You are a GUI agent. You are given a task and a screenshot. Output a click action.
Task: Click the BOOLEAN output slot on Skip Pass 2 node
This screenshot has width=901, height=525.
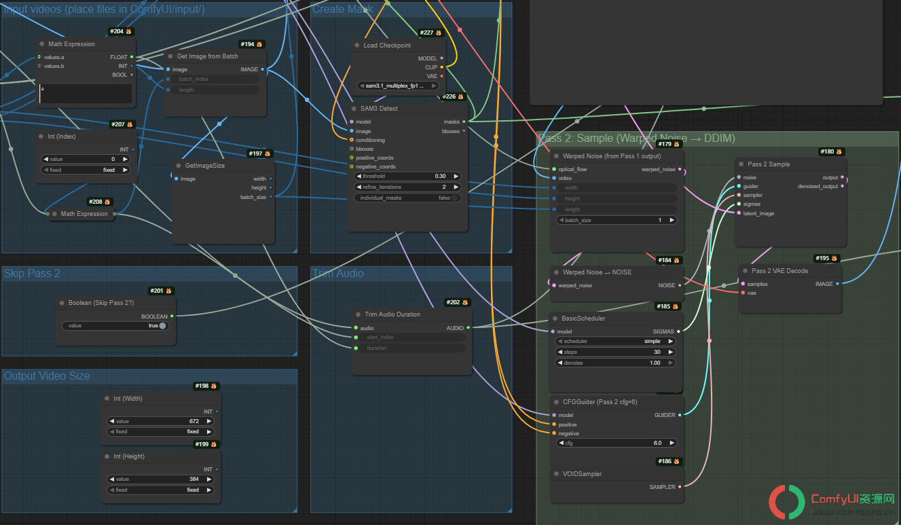coord(172,316)
